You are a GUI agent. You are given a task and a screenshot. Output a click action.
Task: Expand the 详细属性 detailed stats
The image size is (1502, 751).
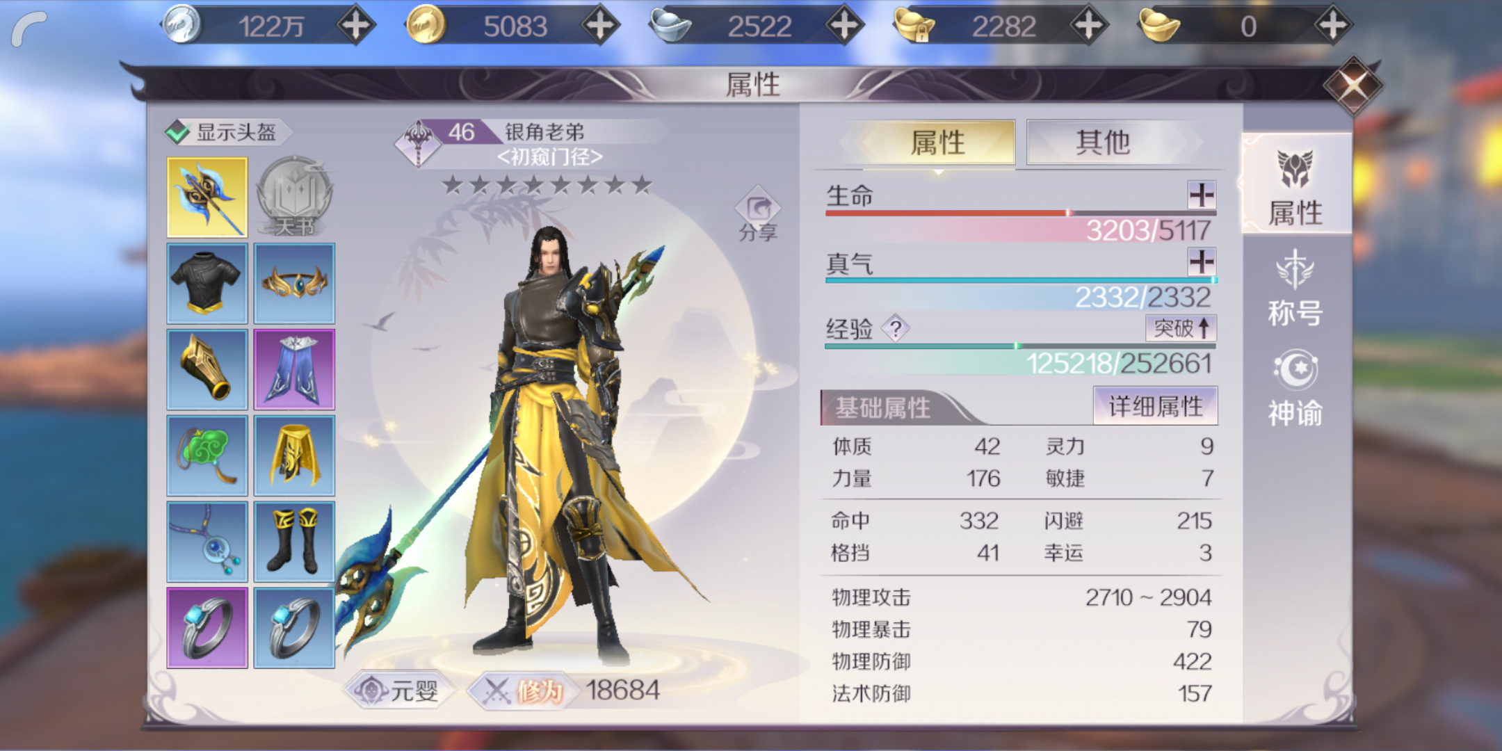click(1156, 406)
